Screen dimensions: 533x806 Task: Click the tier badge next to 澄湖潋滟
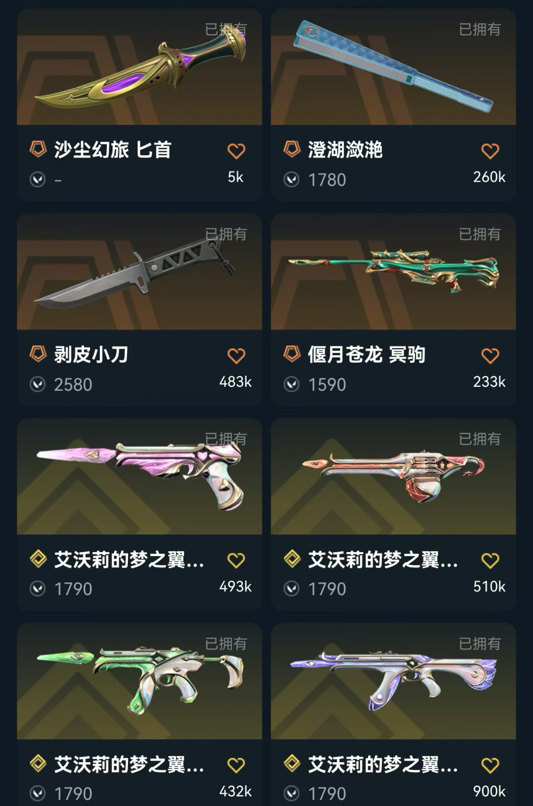tap(292, 150)
